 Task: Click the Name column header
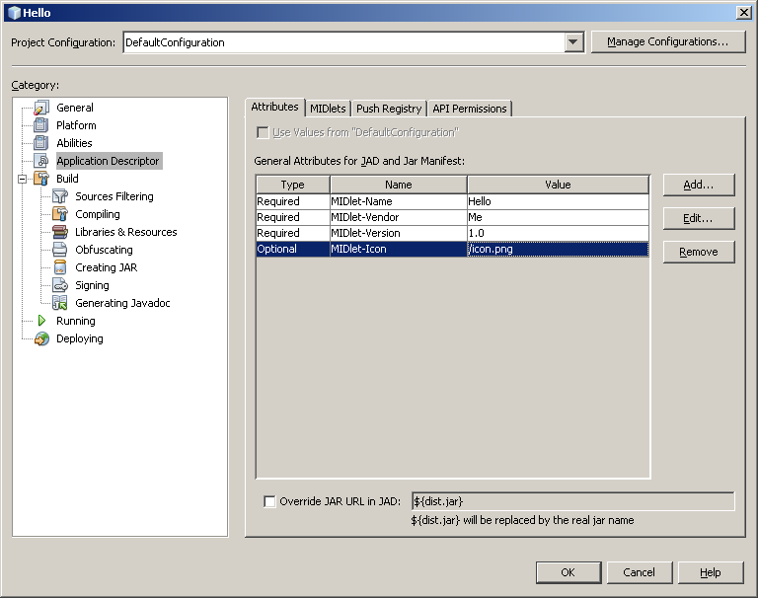[x=399, y=185]
